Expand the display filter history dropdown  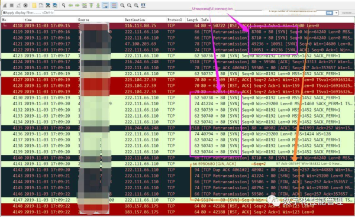click(x=337, y=13)
